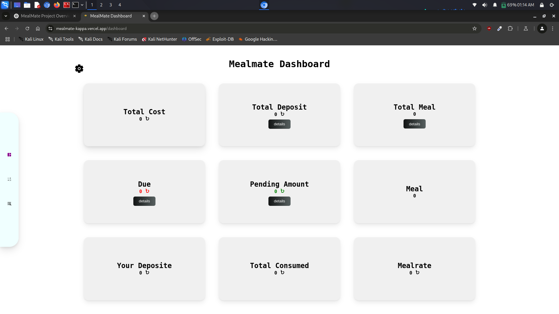Select the MealMate Dashboard tab

pyautogui.click(x=111, y=16)
